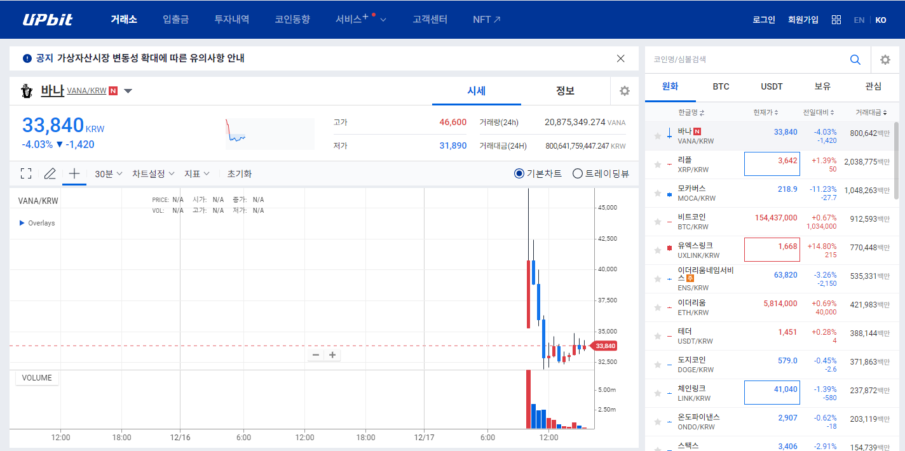Open 코인동향 page
This screenshot has width=905, height=451.
click(292, 19)
